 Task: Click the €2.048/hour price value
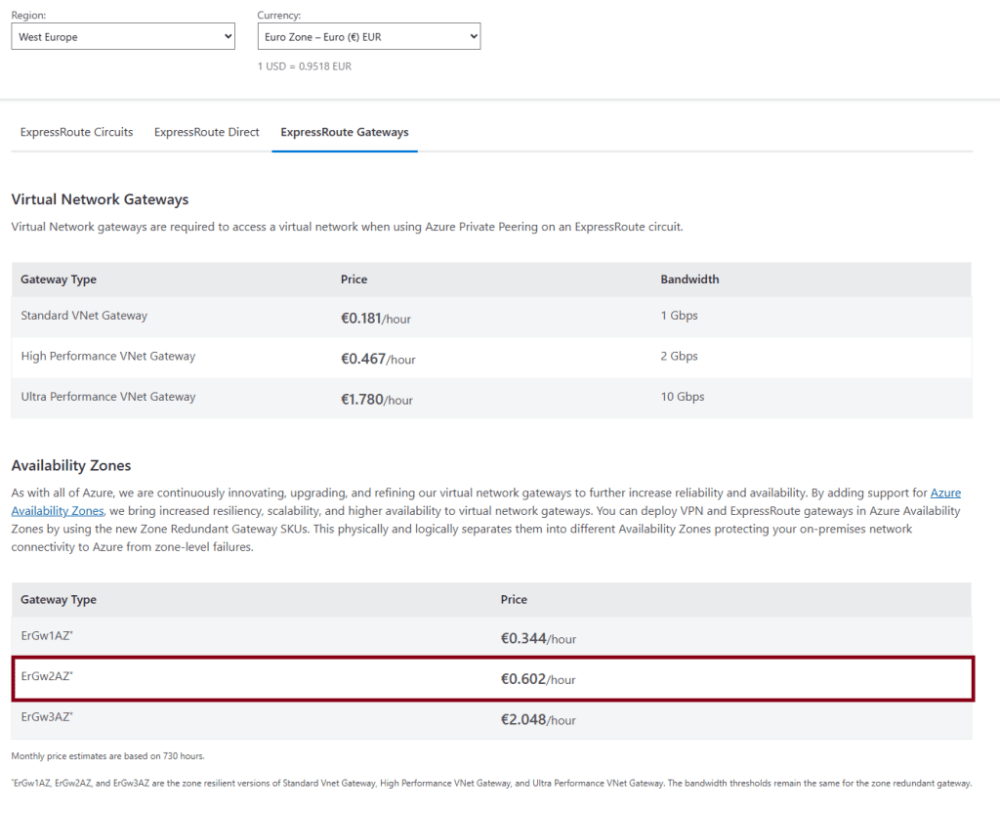coord(538,720)
